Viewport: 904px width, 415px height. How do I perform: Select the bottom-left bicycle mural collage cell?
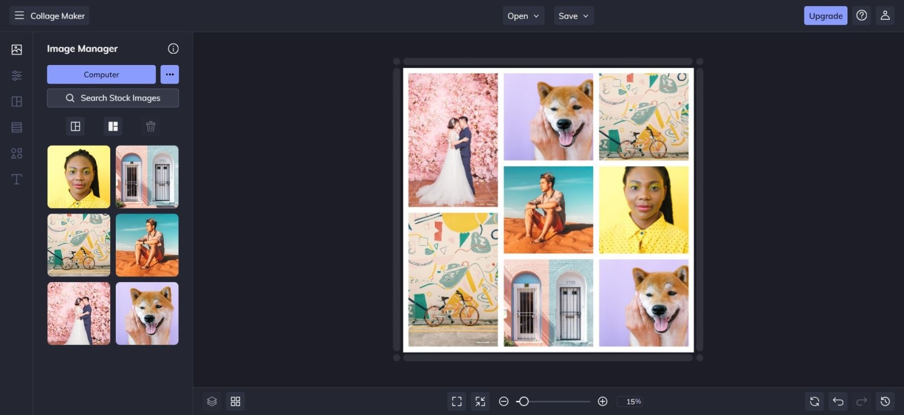[x=453, y=280]
